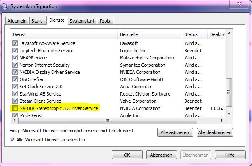Image resolution: width=252 pixels, height=166 pixels.
Task: Click Logitech, Inc. manufacturer cell
Action: point(134,51)
